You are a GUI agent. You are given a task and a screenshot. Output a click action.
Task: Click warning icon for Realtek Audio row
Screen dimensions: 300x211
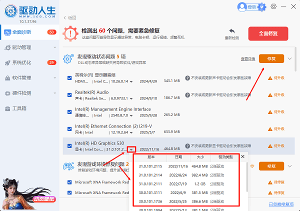tap(270, 95)
